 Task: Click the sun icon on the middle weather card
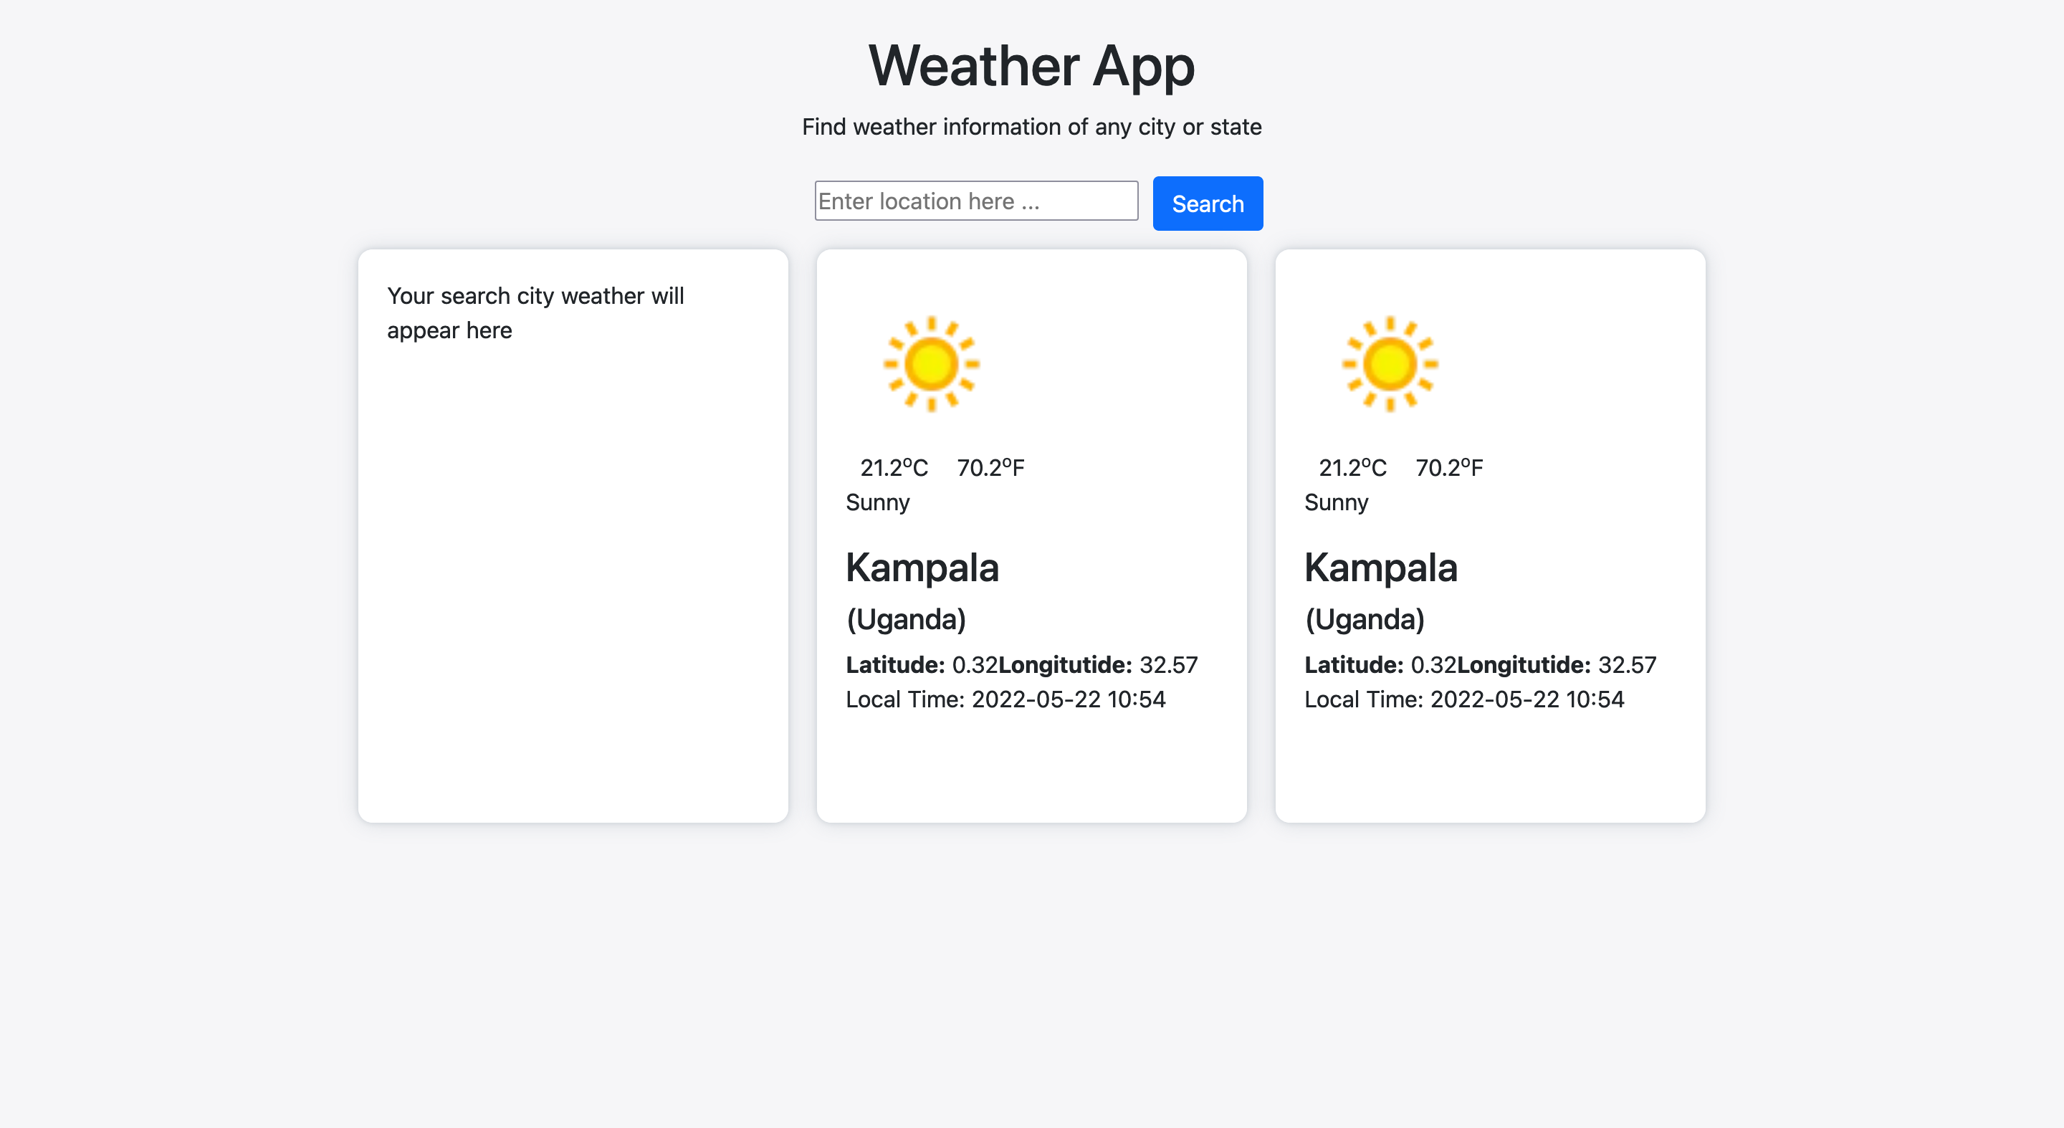coord(931,365)
